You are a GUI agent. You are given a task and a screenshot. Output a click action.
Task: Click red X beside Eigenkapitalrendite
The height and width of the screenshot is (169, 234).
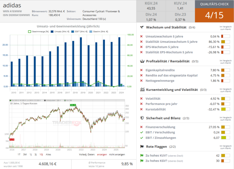click(x=141, y=70)
